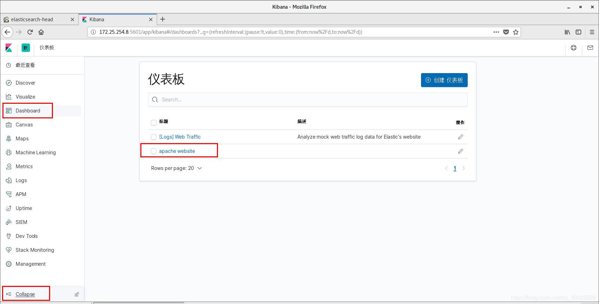The image size is (599, 304).
Task: Open Machine Learning in the sidebar
Action: (36, 153)
